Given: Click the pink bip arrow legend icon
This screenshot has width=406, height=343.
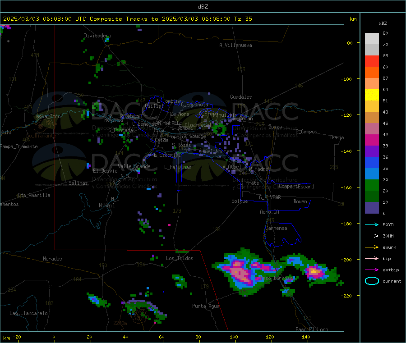Looking at the screenshot, I should pos(372,258).
